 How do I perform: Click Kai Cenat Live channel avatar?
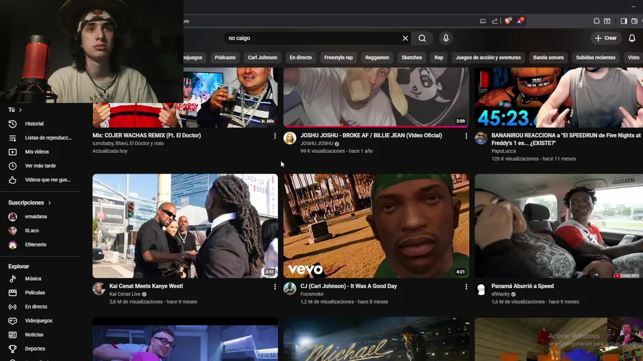point(98,289)
